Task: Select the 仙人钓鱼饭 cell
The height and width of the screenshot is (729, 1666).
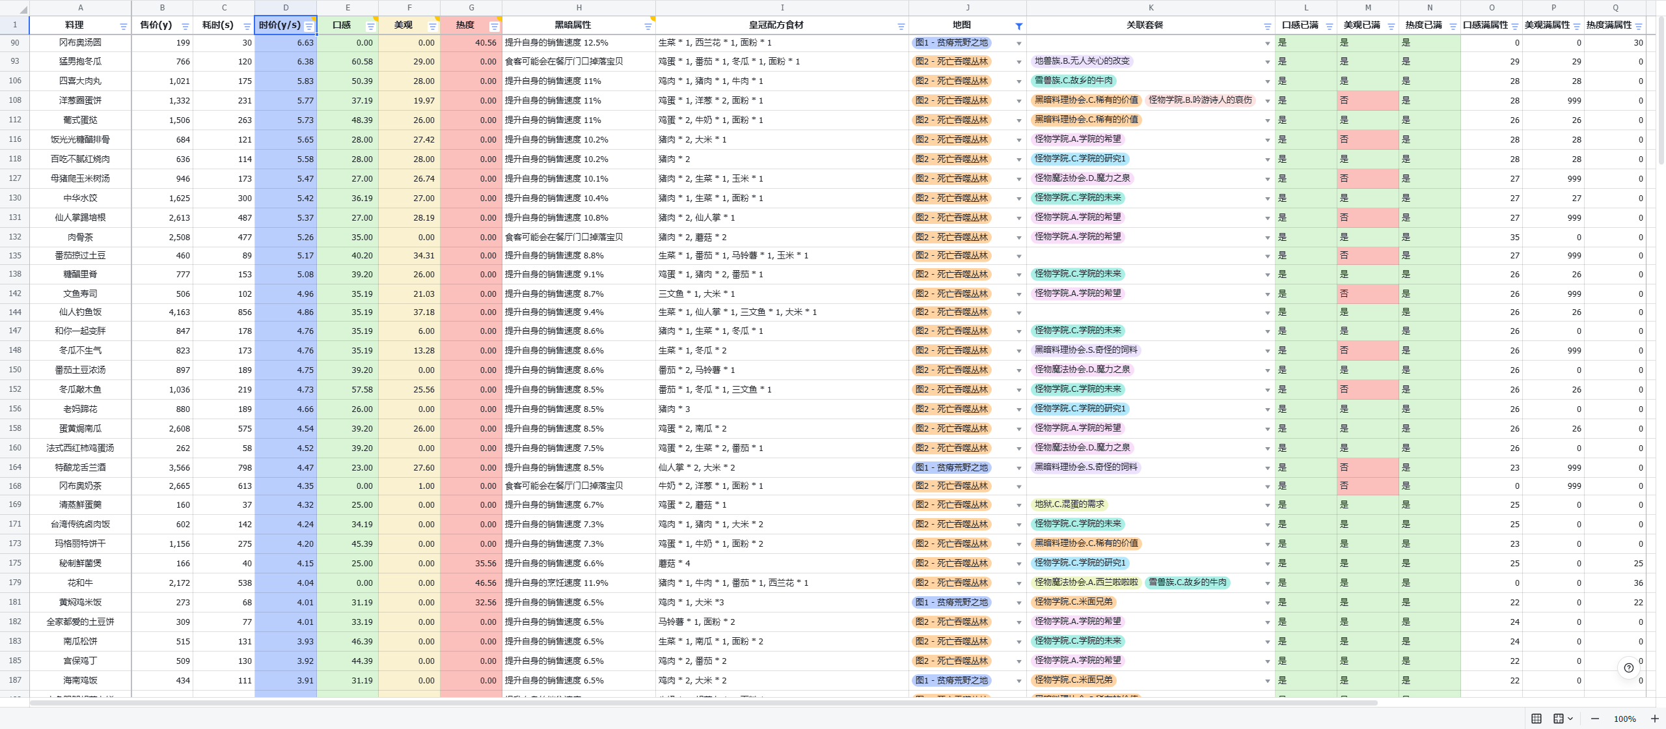Action: 81,312
